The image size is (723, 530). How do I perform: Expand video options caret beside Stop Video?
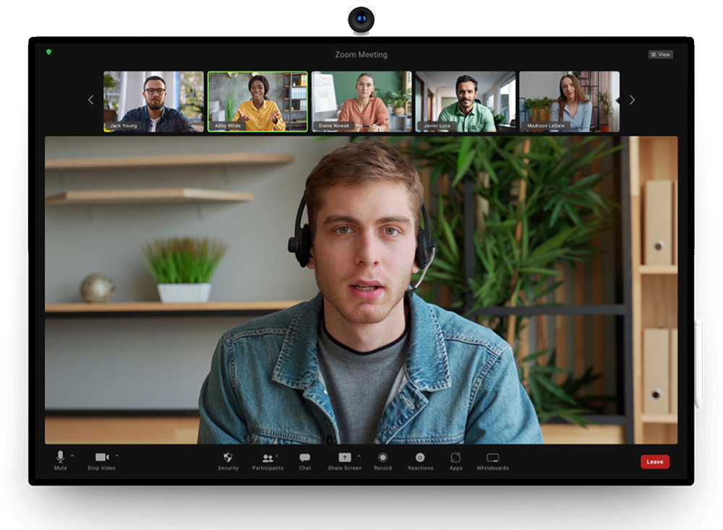tap(117, 456)
